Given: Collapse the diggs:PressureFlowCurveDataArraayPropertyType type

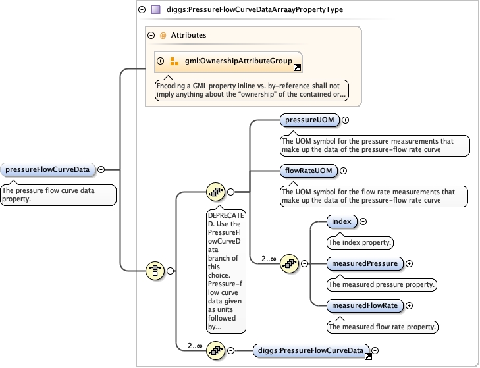Looking at the screenshot, I should tap(142, 9).
